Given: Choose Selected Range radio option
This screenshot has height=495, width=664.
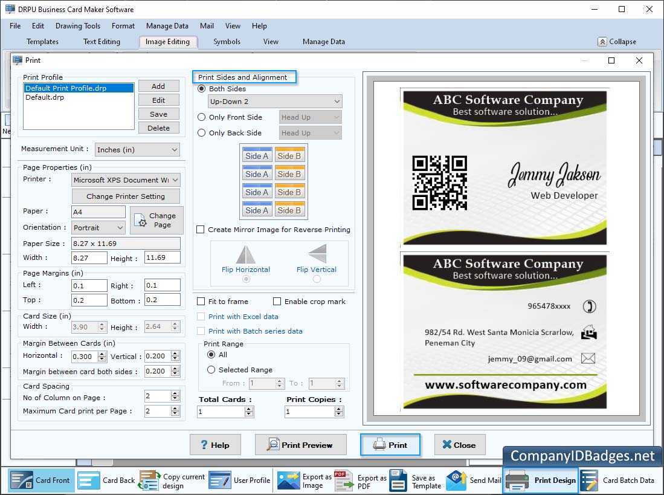Looking at the screenshot, I should (211, 370).
